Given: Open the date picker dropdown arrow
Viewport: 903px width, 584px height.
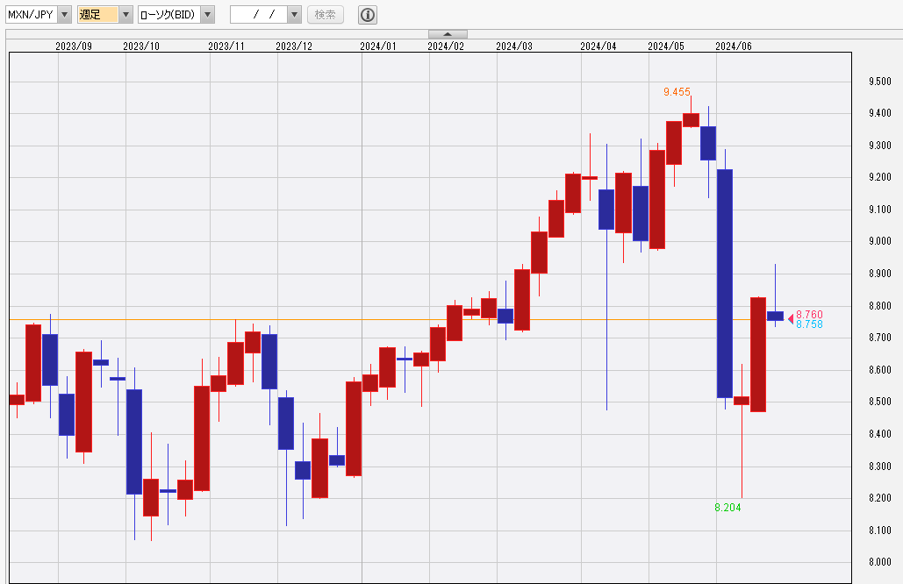Looking at the screenshot, I should click(294, 14).
